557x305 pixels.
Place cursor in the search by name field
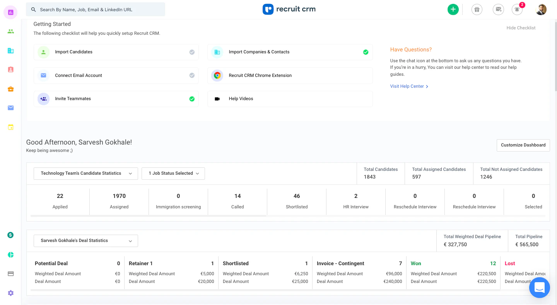pos(95,9)
